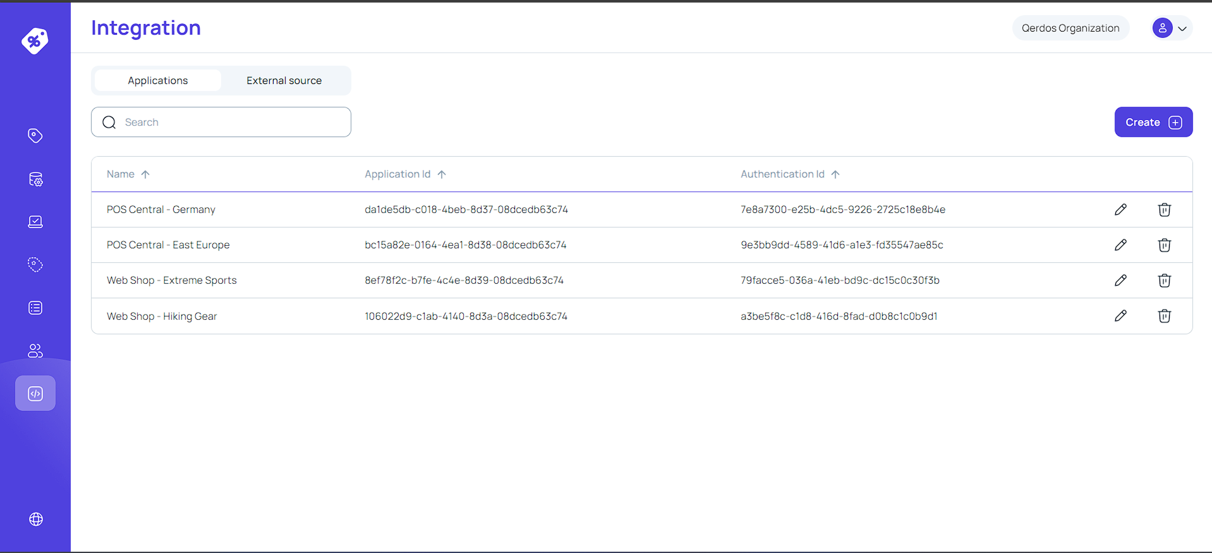Sort by Application Id column arrow
The height and width of the screenshot is (553, 1212).
coord(442,174)
